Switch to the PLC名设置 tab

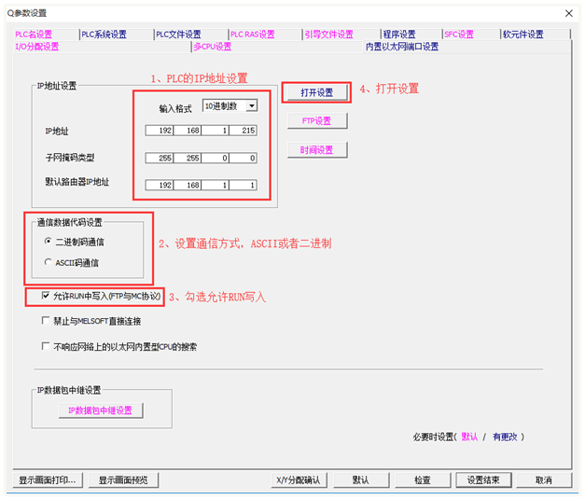(34, 35)
